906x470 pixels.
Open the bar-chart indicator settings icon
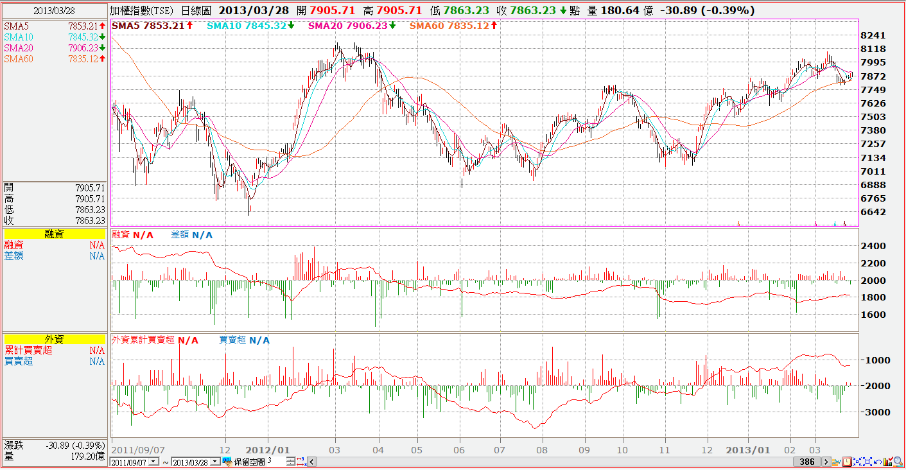tap(888, 462)
